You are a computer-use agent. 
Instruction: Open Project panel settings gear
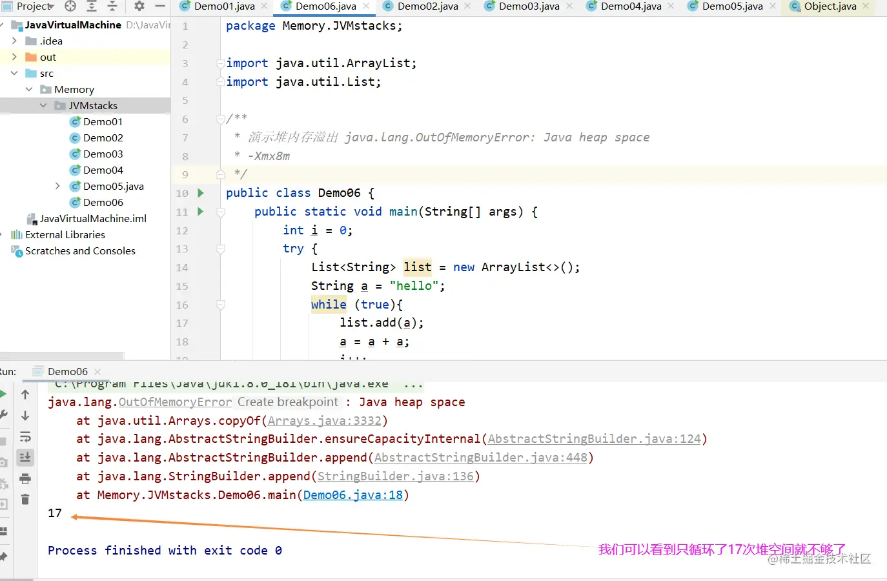[x=139, y=6]
